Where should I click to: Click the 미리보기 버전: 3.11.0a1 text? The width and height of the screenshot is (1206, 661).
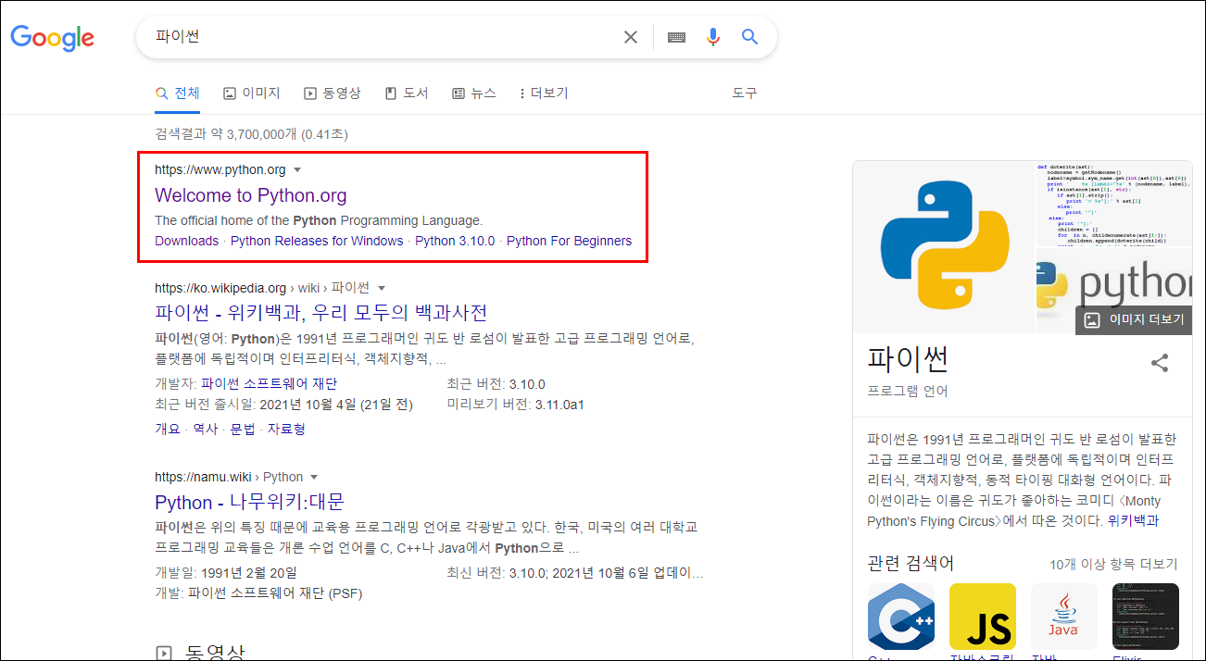(515, 405)
